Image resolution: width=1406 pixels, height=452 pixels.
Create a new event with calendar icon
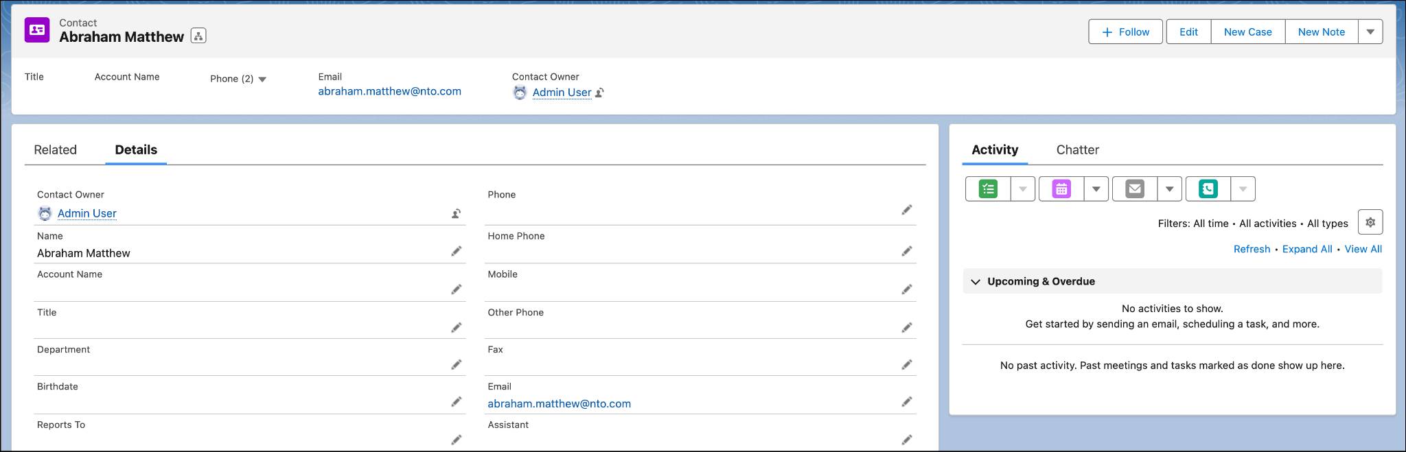point(1061,189)
